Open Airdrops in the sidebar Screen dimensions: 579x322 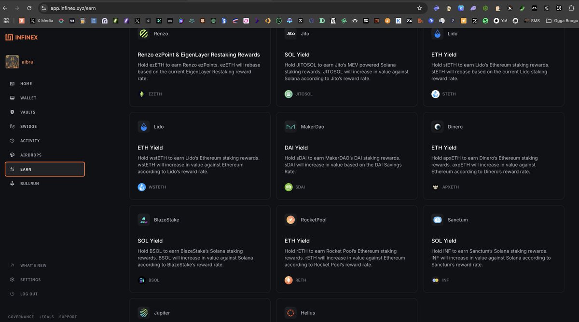[x=31, y=155]
